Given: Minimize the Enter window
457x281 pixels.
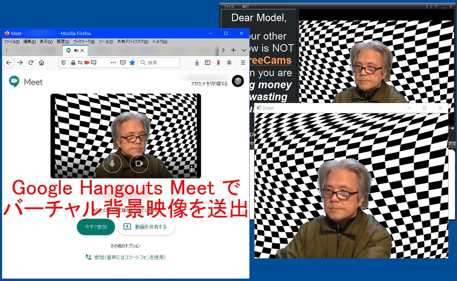Looking at the screenshot, I should click(x=409, y=108).
